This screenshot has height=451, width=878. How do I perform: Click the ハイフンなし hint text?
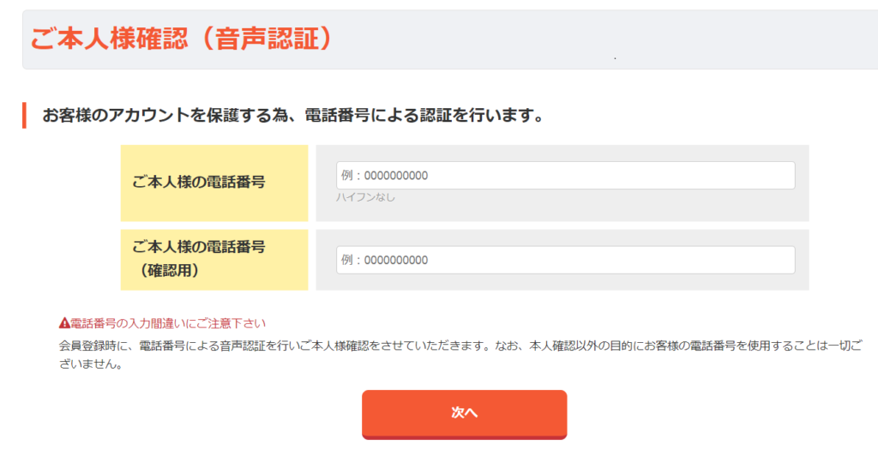coord(365,197)
